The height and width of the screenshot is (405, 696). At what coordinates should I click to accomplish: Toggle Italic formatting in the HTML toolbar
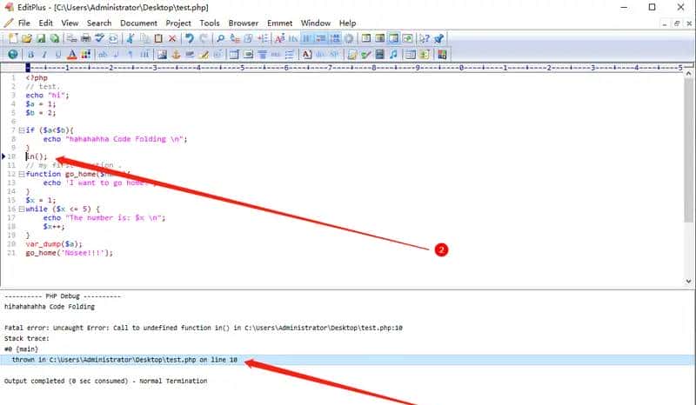click(44, 54)
